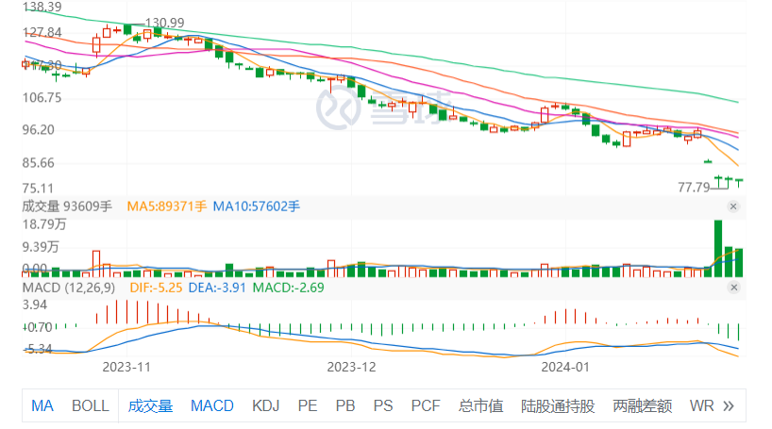Click the tallest green volume bar
The height and width of the screenshot is (429, 772).
tap(718, 249)
